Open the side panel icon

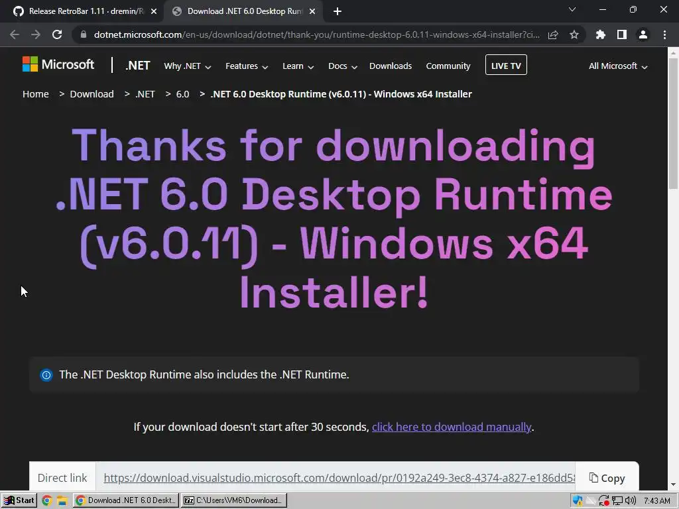[x=622, y=34]
